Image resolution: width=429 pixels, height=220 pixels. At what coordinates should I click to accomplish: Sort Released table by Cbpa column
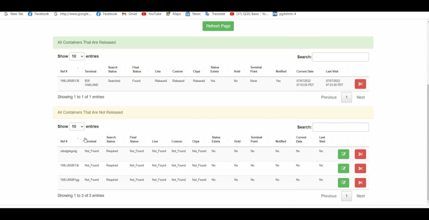click(x=196, y=71)
